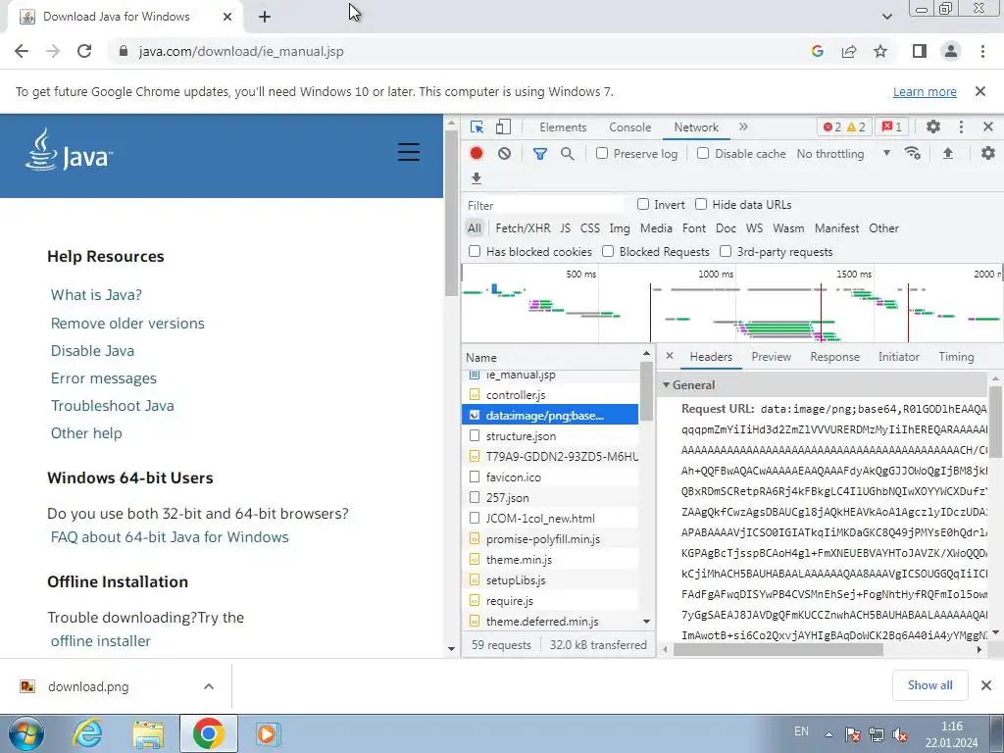Screen dimensions: 1004x753
Task: Show more DevTools tabs chevron
Action: coord(743,126)
